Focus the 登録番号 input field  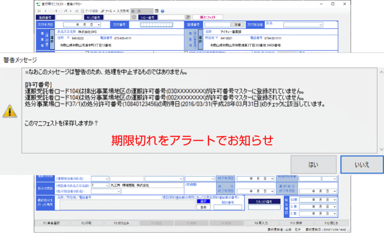click(x=69, y=17)
